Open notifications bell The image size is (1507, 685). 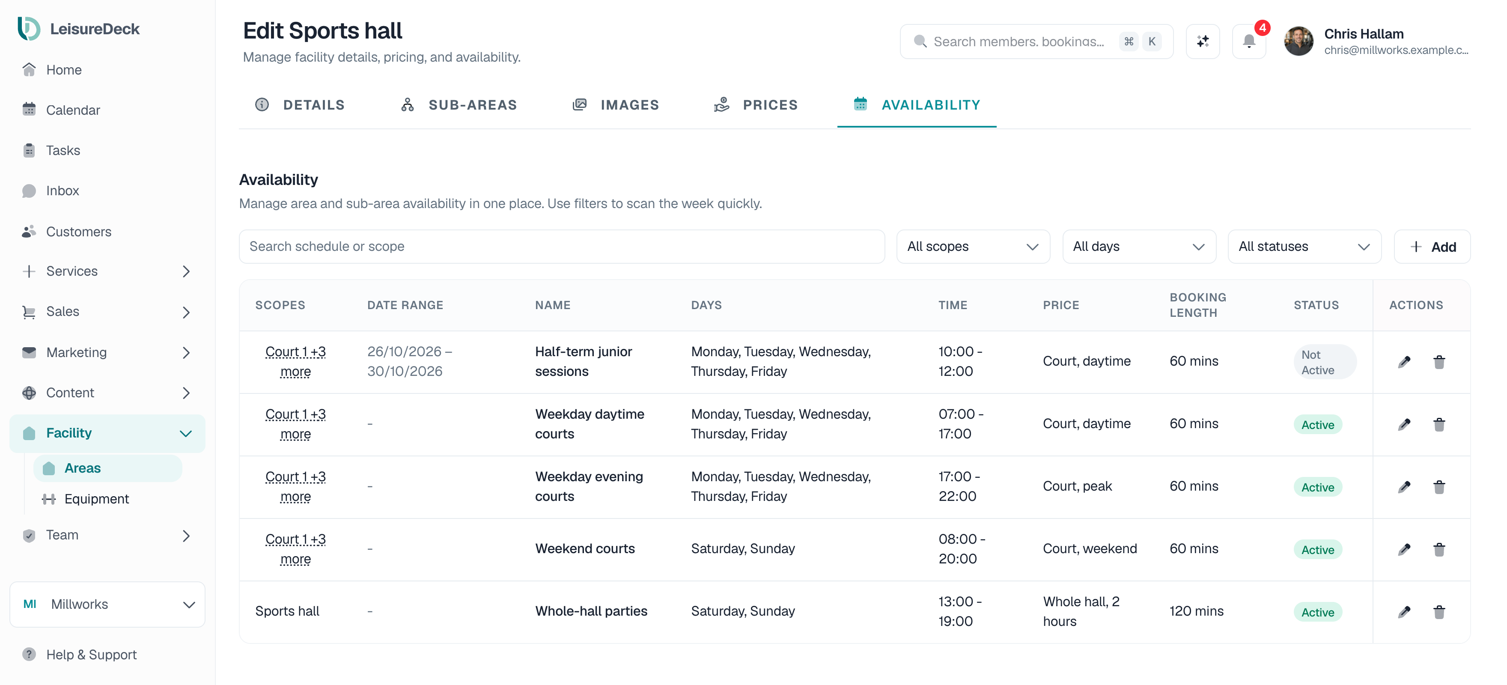[1249, 42]
